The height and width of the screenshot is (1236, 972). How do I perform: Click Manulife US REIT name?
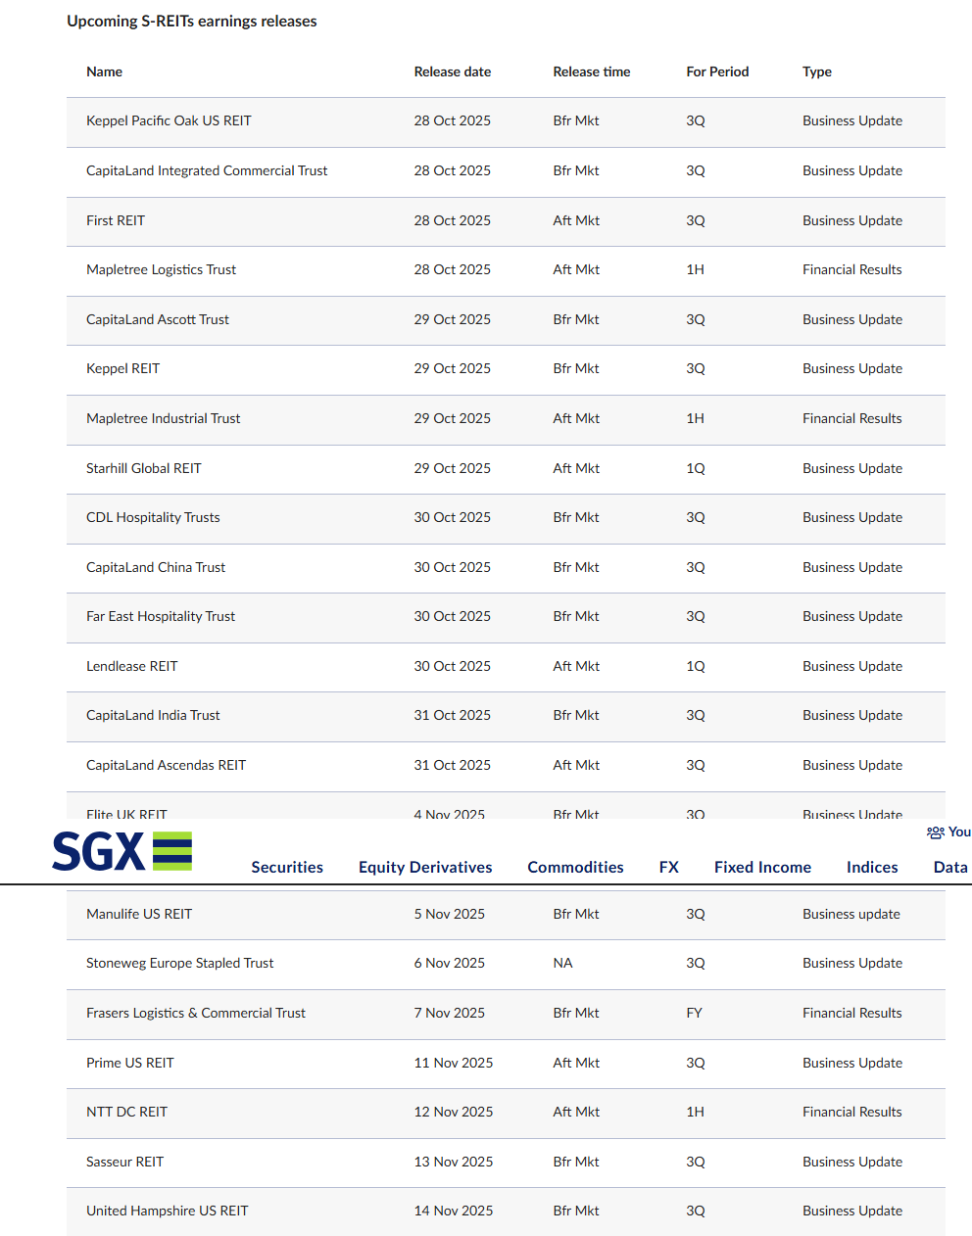point(139,914)
